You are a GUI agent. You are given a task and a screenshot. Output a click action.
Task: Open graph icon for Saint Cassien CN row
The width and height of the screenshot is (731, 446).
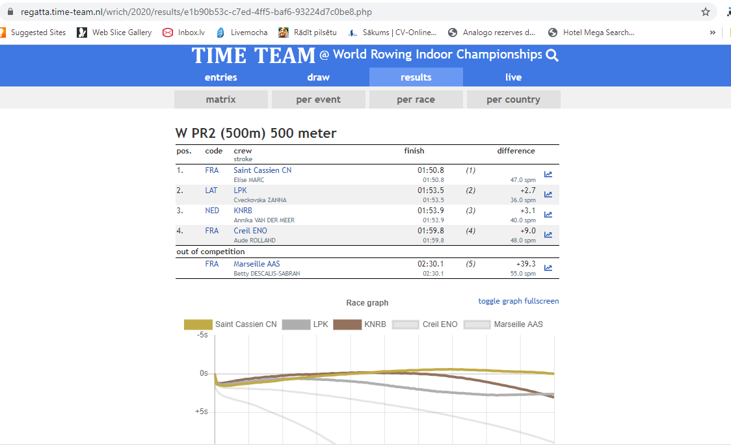548,174
